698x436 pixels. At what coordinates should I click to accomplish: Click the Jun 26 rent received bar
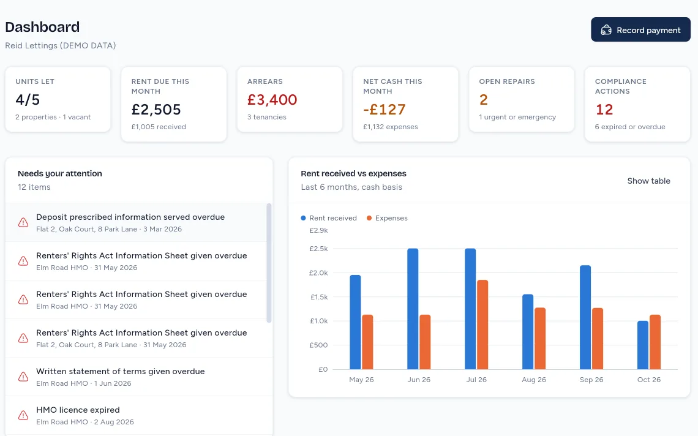point(413,309)
